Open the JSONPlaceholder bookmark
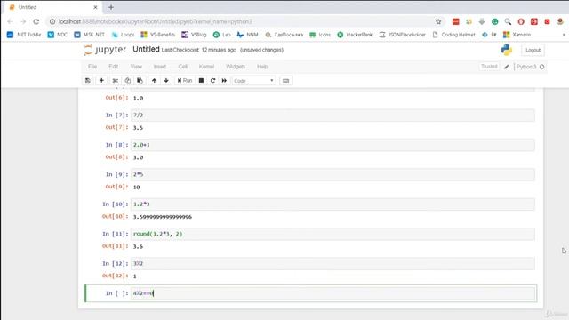This screenshot has width=569, height=320. tap(402, 35)
